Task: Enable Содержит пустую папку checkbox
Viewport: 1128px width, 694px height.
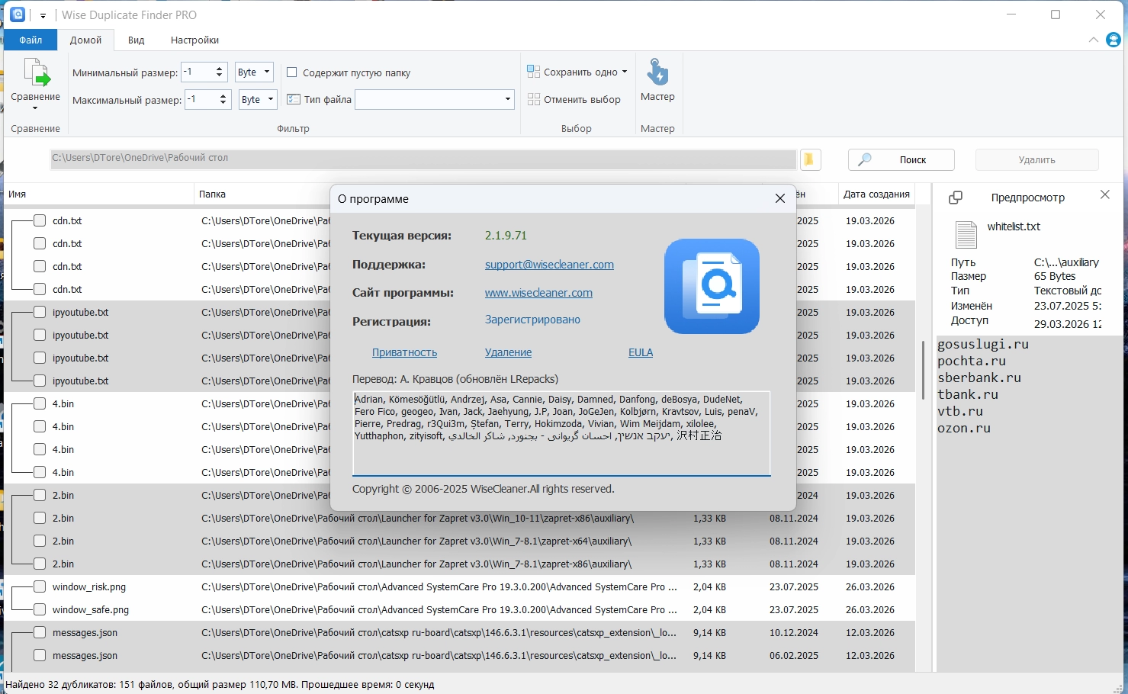Action: click(291, 72)
